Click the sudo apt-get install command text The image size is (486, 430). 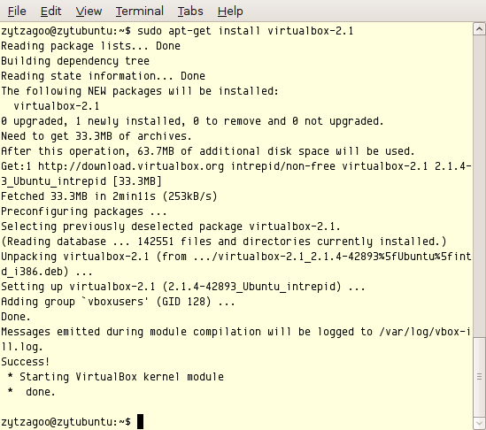pos(245,31)
